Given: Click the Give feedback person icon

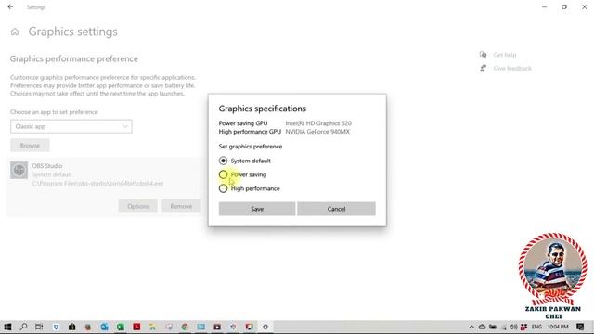Looking at the screenshot, I should (483, 68).
